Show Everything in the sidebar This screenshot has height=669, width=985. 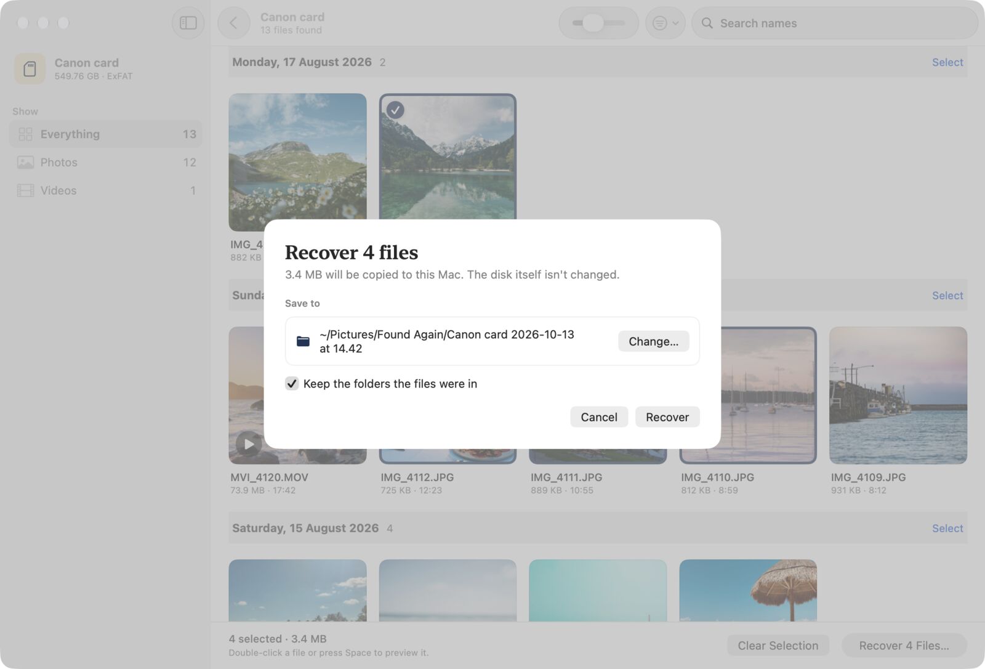coord(105,134)
